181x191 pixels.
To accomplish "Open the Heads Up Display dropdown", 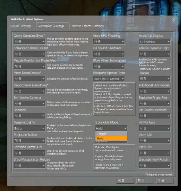I will [155, 42].
